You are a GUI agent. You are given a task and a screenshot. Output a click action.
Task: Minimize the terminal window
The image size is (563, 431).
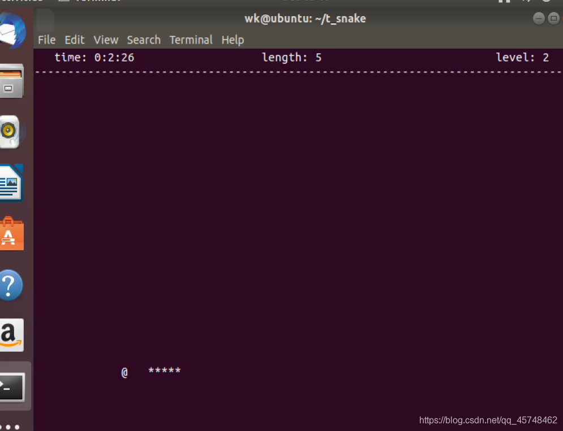click(539, 18)
